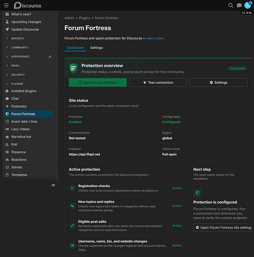Click the pencil edit icon next to Appearance
This screenshot has height=257, width=254.
pos(50,57)
